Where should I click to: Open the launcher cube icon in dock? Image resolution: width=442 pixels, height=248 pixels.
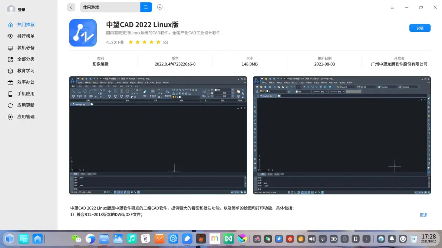[10, 239]
